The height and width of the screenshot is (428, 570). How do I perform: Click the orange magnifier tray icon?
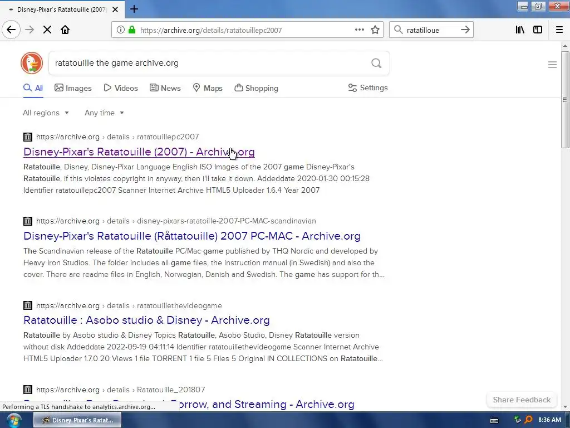529,420
